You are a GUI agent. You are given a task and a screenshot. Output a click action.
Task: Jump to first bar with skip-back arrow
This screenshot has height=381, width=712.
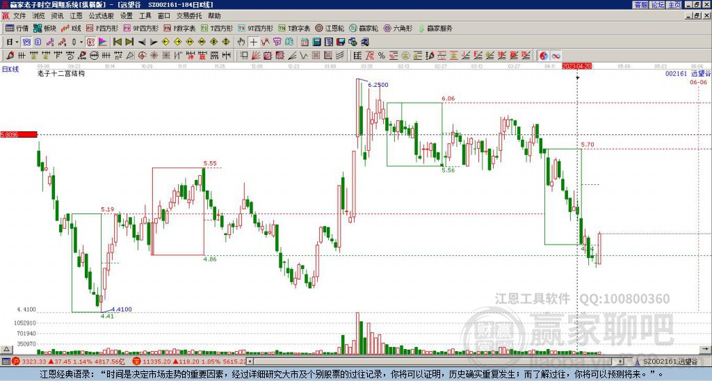(118, 42)
